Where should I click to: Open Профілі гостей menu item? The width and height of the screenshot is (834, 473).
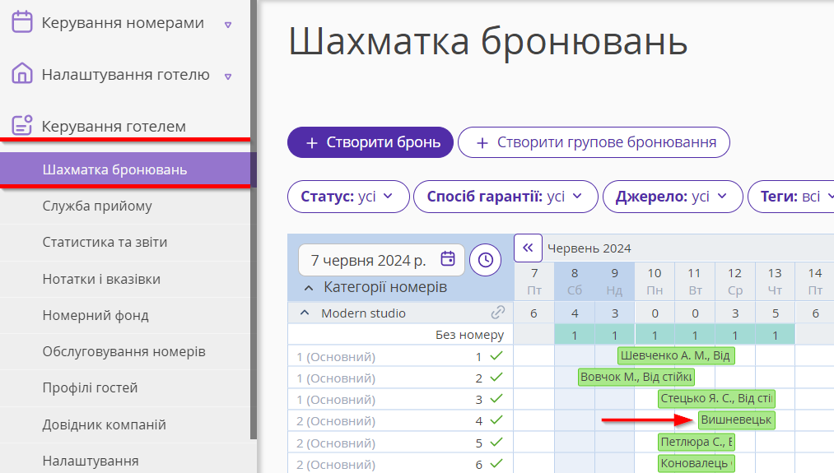coord(125,388)
